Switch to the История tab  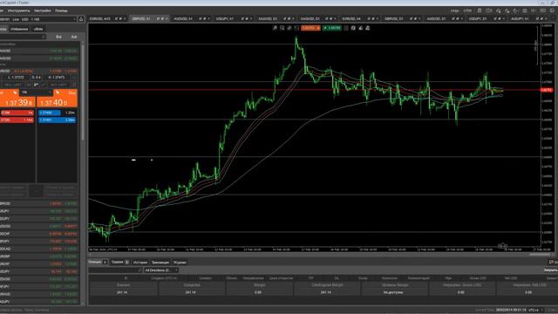(x=139, y=263)
